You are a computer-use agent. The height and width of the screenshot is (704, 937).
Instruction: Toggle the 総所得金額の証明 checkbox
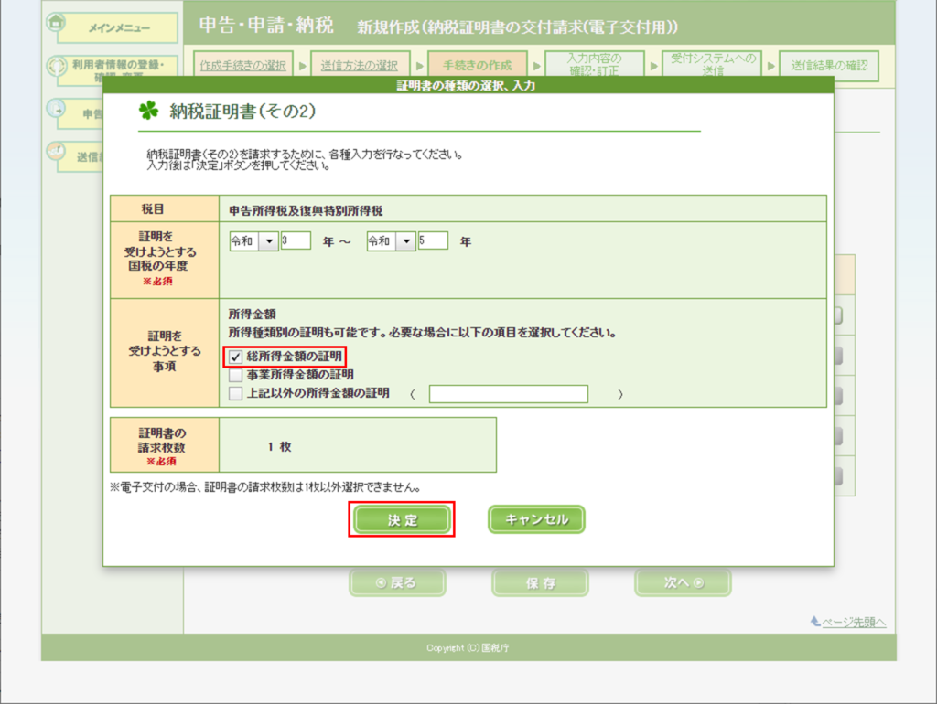click(x=236, y=357)
